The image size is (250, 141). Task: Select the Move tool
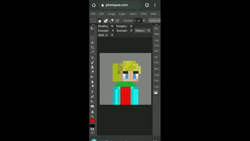click(x=92, y=29)
